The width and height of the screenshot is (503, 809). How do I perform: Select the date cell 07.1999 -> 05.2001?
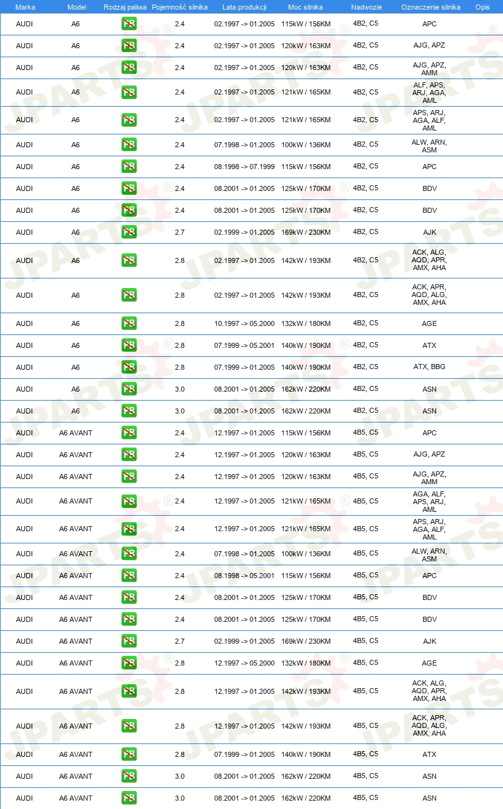click(244, 345)
